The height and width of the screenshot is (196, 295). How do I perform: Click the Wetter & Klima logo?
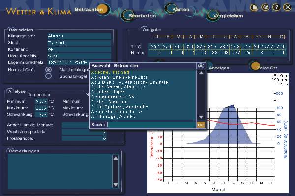point(38,11)
